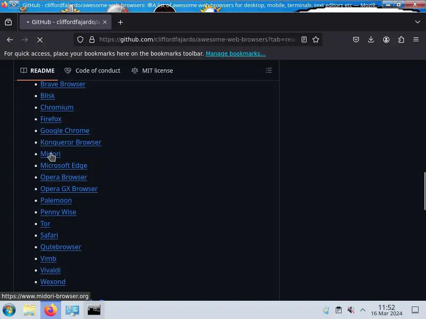Open Wexond link
This screenshot has height=319, width=426.
point(53,282)
